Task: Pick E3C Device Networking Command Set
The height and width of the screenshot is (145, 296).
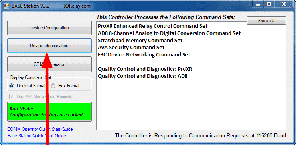Action: (x=144, y=55)
